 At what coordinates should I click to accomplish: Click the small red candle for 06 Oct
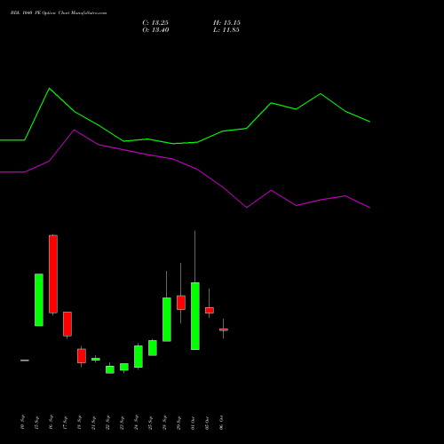click(x=224, y=329)
